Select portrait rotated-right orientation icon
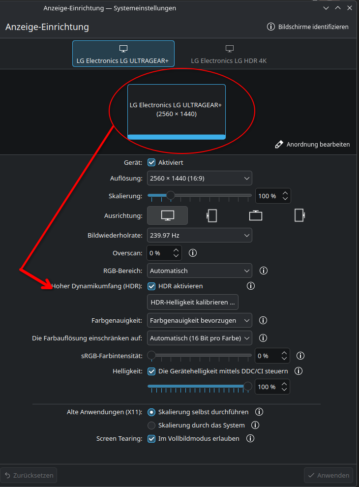The image size is (359, 487). point(299,215)
